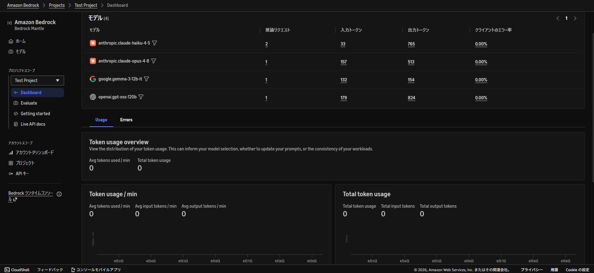
Task: Switch to the Usage tab
Action: pyautogui.click(x=101, y=120)
